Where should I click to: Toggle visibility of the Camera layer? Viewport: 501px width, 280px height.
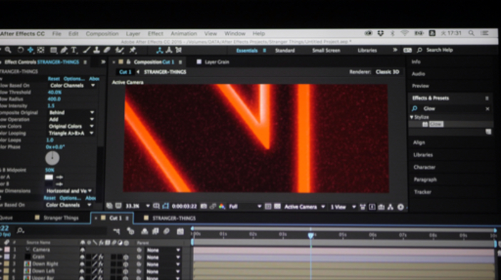coord(83,250)
